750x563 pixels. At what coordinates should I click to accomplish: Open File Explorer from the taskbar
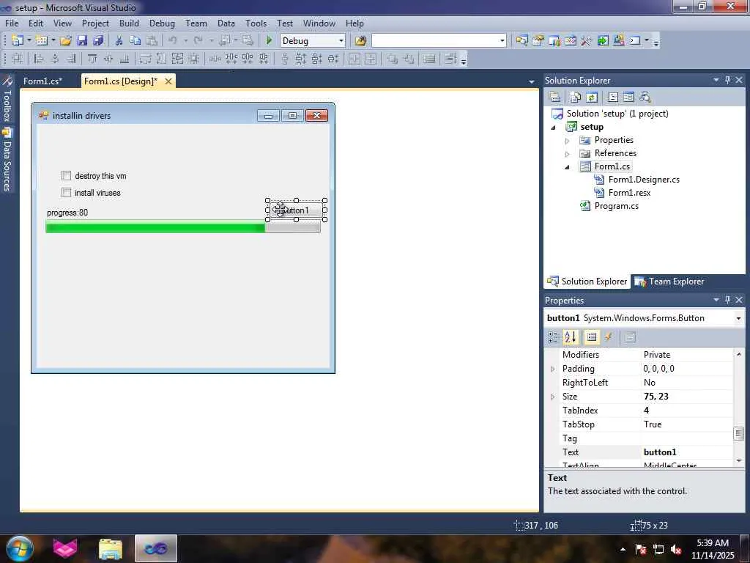pos(111,548)
